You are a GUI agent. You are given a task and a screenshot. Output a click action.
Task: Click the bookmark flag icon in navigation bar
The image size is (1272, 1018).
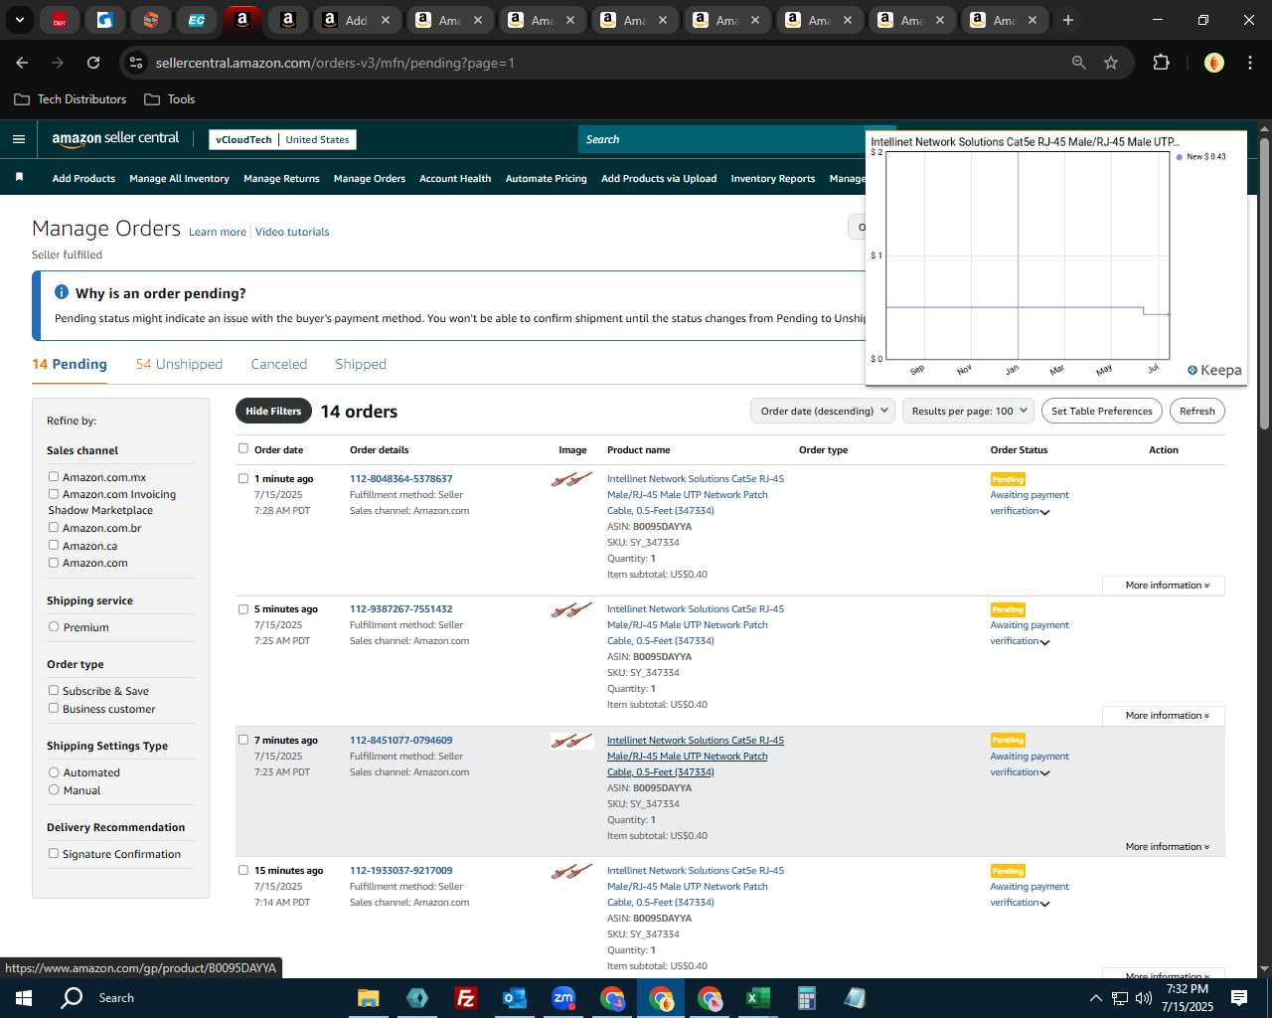19,177
